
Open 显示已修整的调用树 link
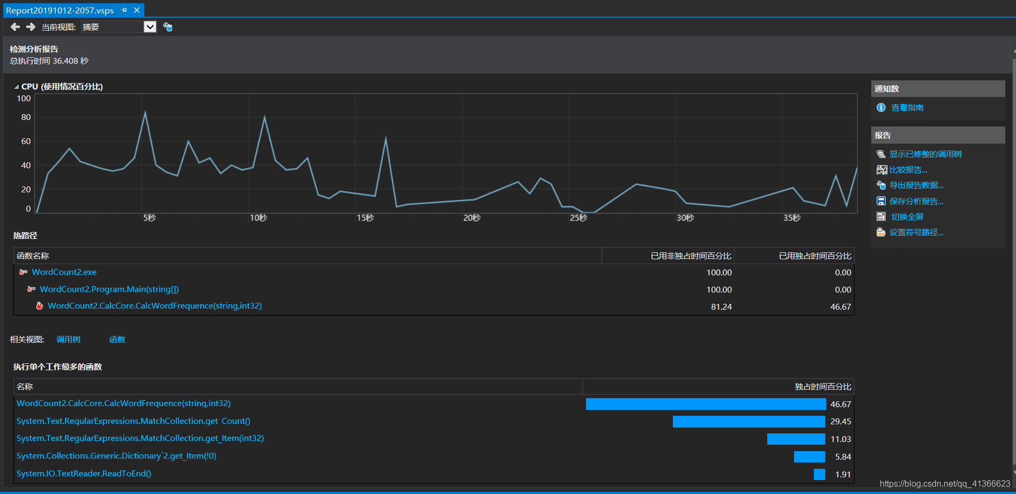(925, 154)
